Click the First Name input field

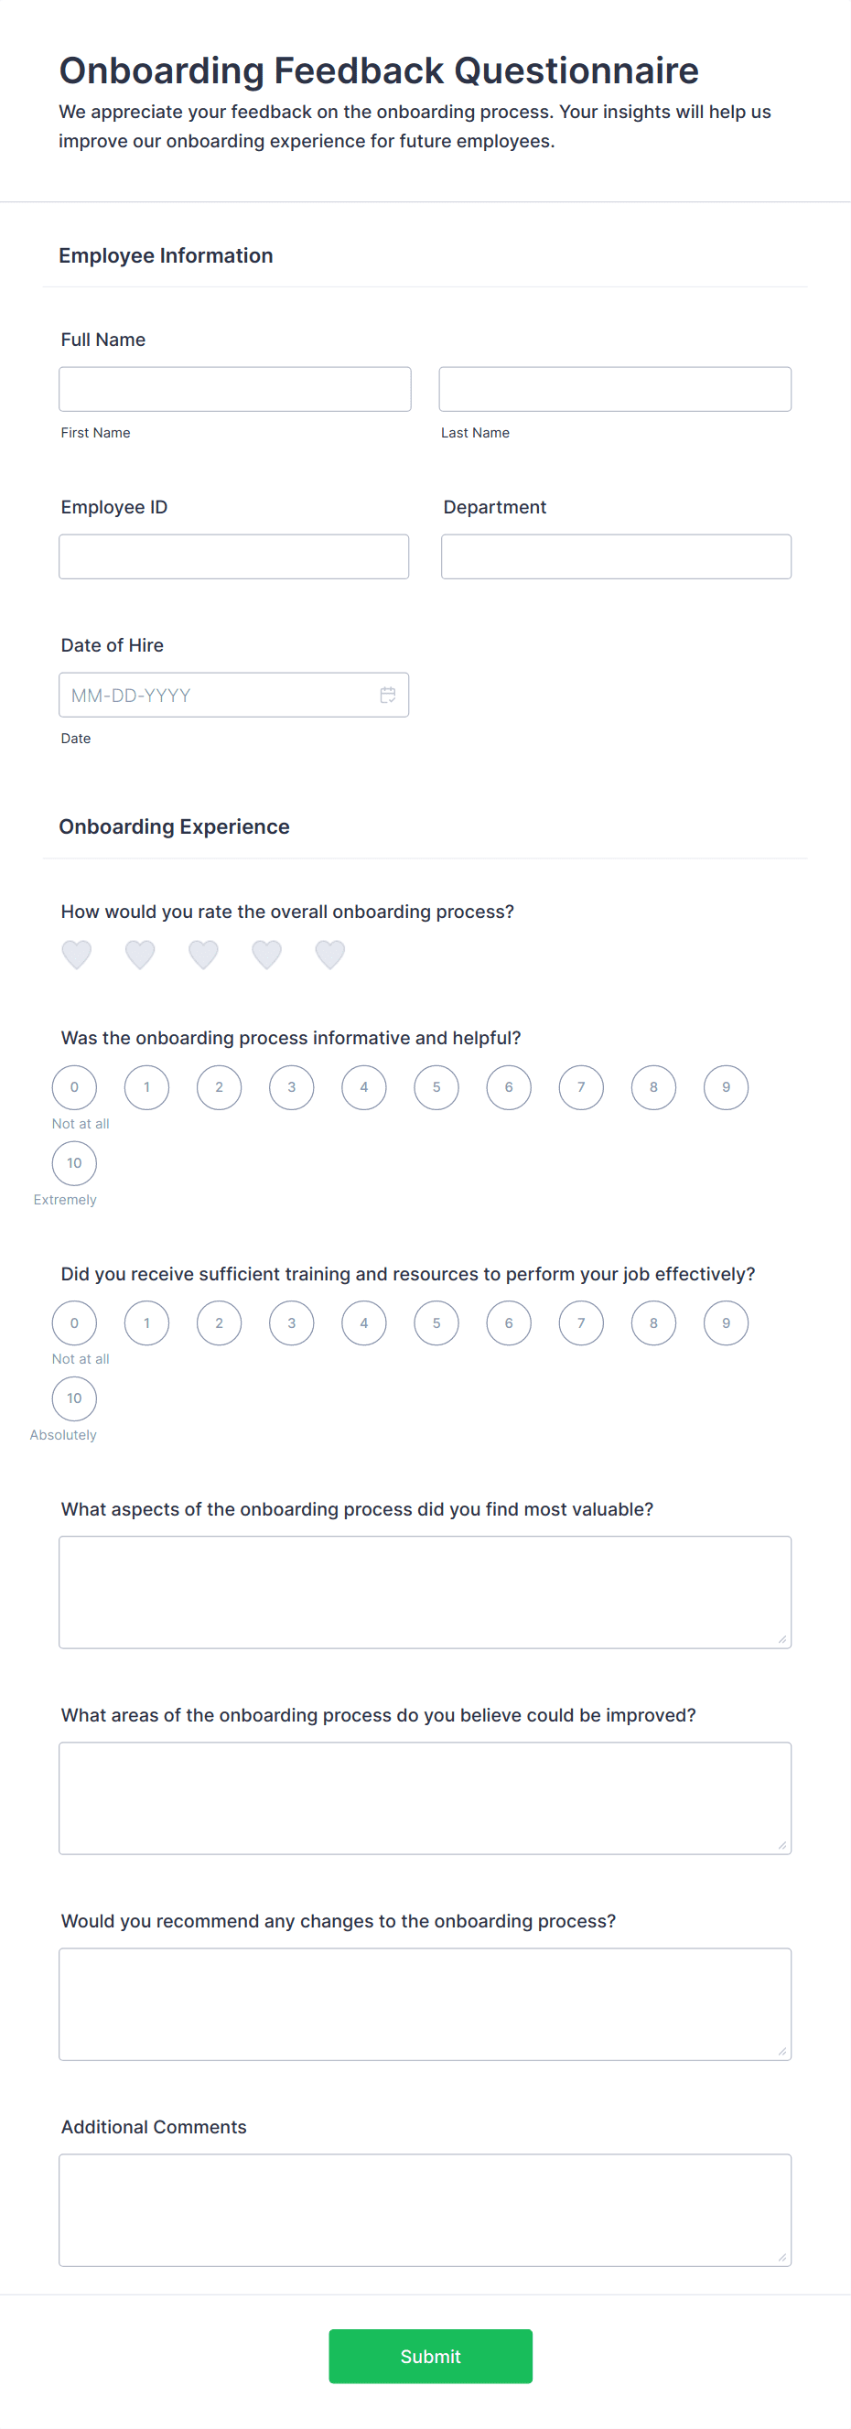click(x=234, y=388)
